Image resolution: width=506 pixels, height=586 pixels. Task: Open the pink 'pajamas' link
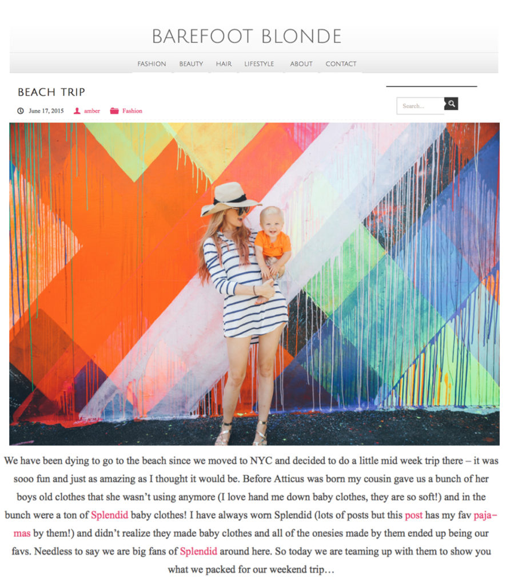pos(485,515)
